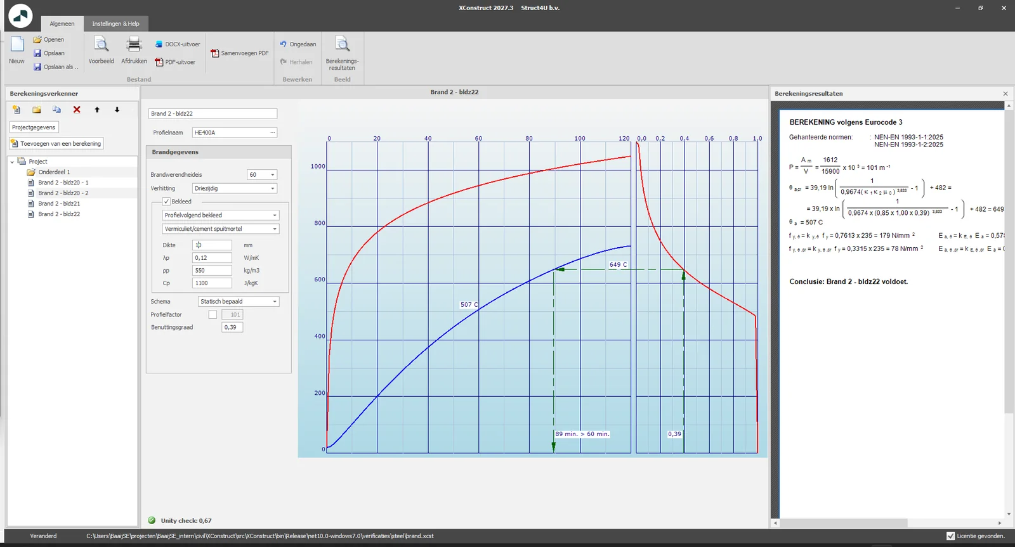Screen dimensions: 1015x547
Task: Select Brand 2 - bldz22 in tree
Action: (59, 214)
